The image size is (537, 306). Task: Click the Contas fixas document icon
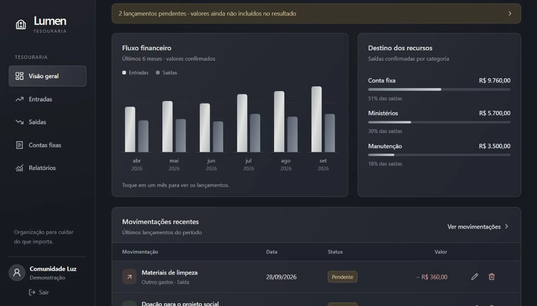(19, 145)
